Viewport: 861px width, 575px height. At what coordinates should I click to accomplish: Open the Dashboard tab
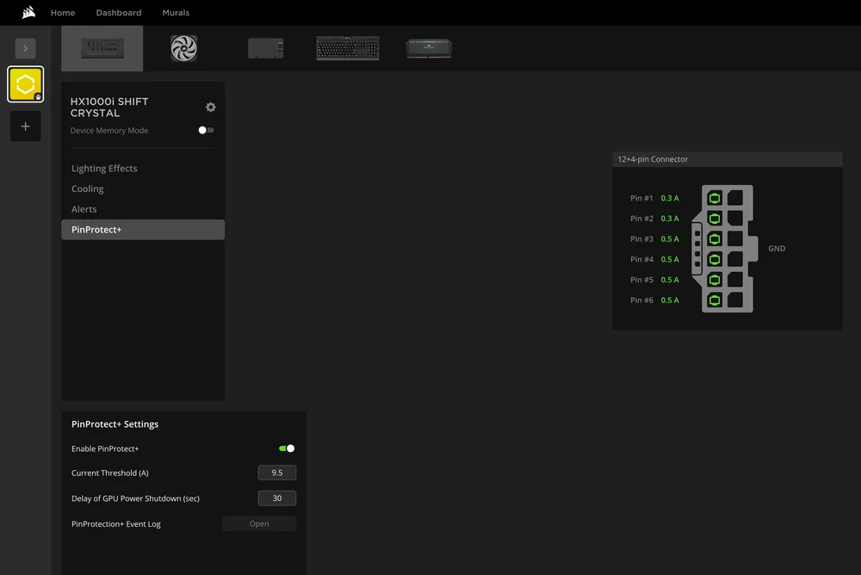119,13
